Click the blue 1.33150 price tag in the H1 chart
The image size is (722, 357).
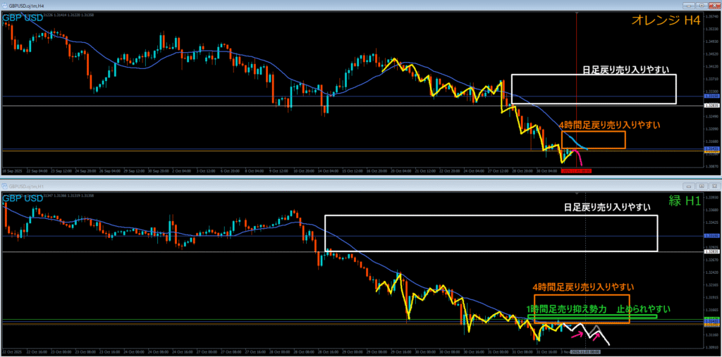point(712,236)
